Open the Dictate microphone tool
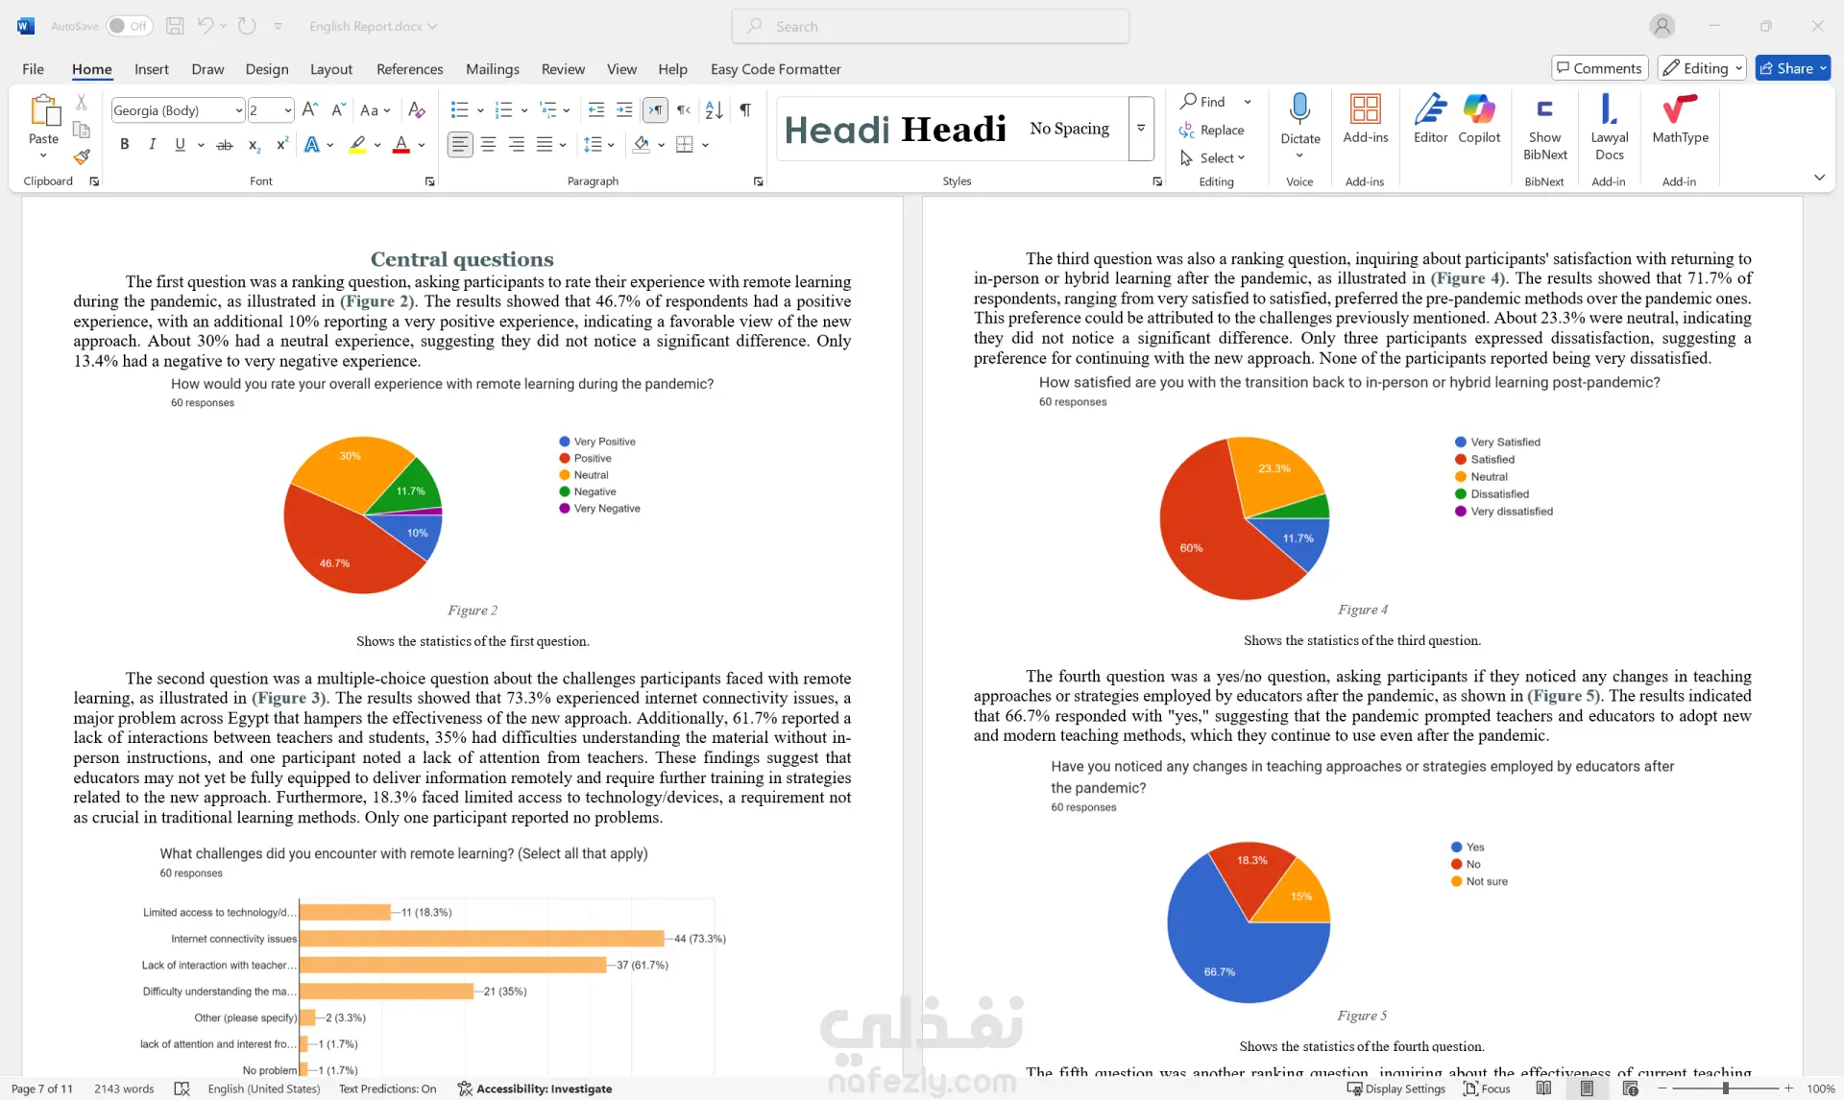The width and height of the screenshot is (1844, 1100). 1299,110
